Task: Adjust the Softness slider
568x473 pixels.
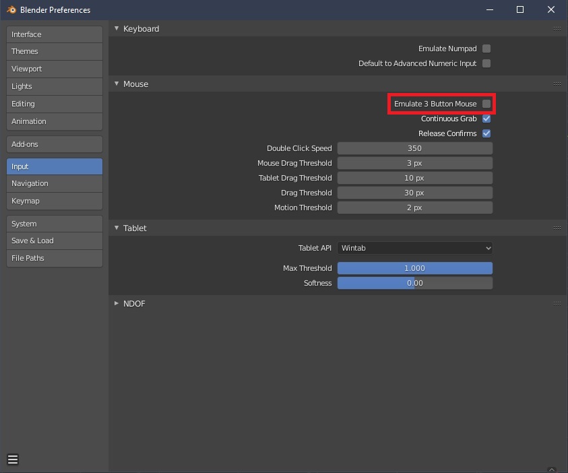Action: 415,283
